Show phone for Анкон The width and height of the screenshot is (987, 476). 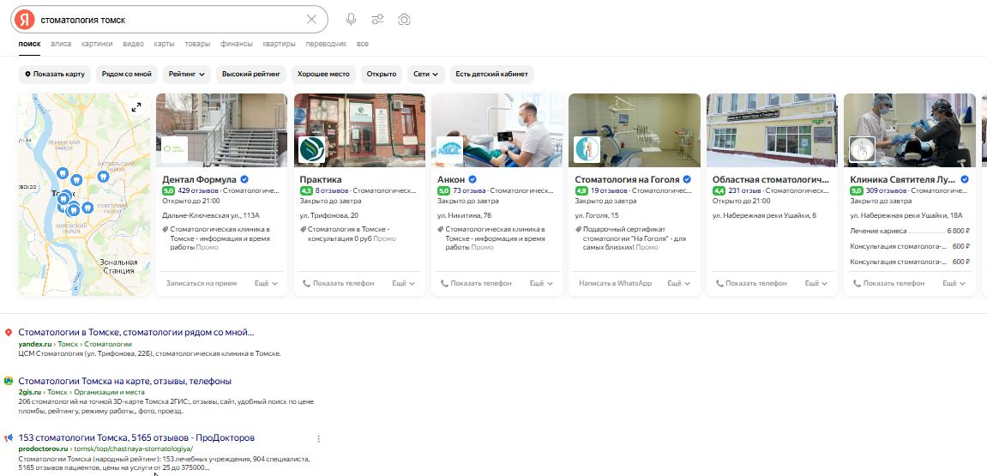coord(476,283)
